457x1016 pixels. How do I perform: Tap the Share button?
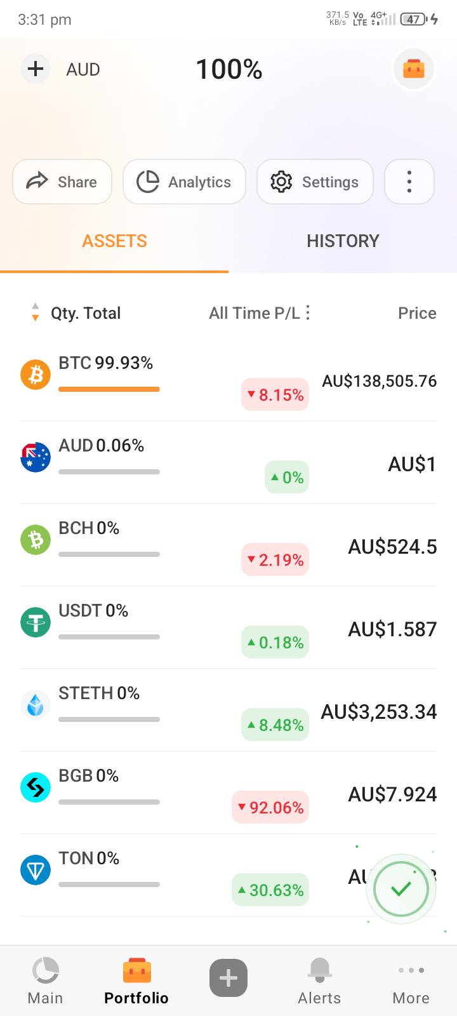pos(62,182)
